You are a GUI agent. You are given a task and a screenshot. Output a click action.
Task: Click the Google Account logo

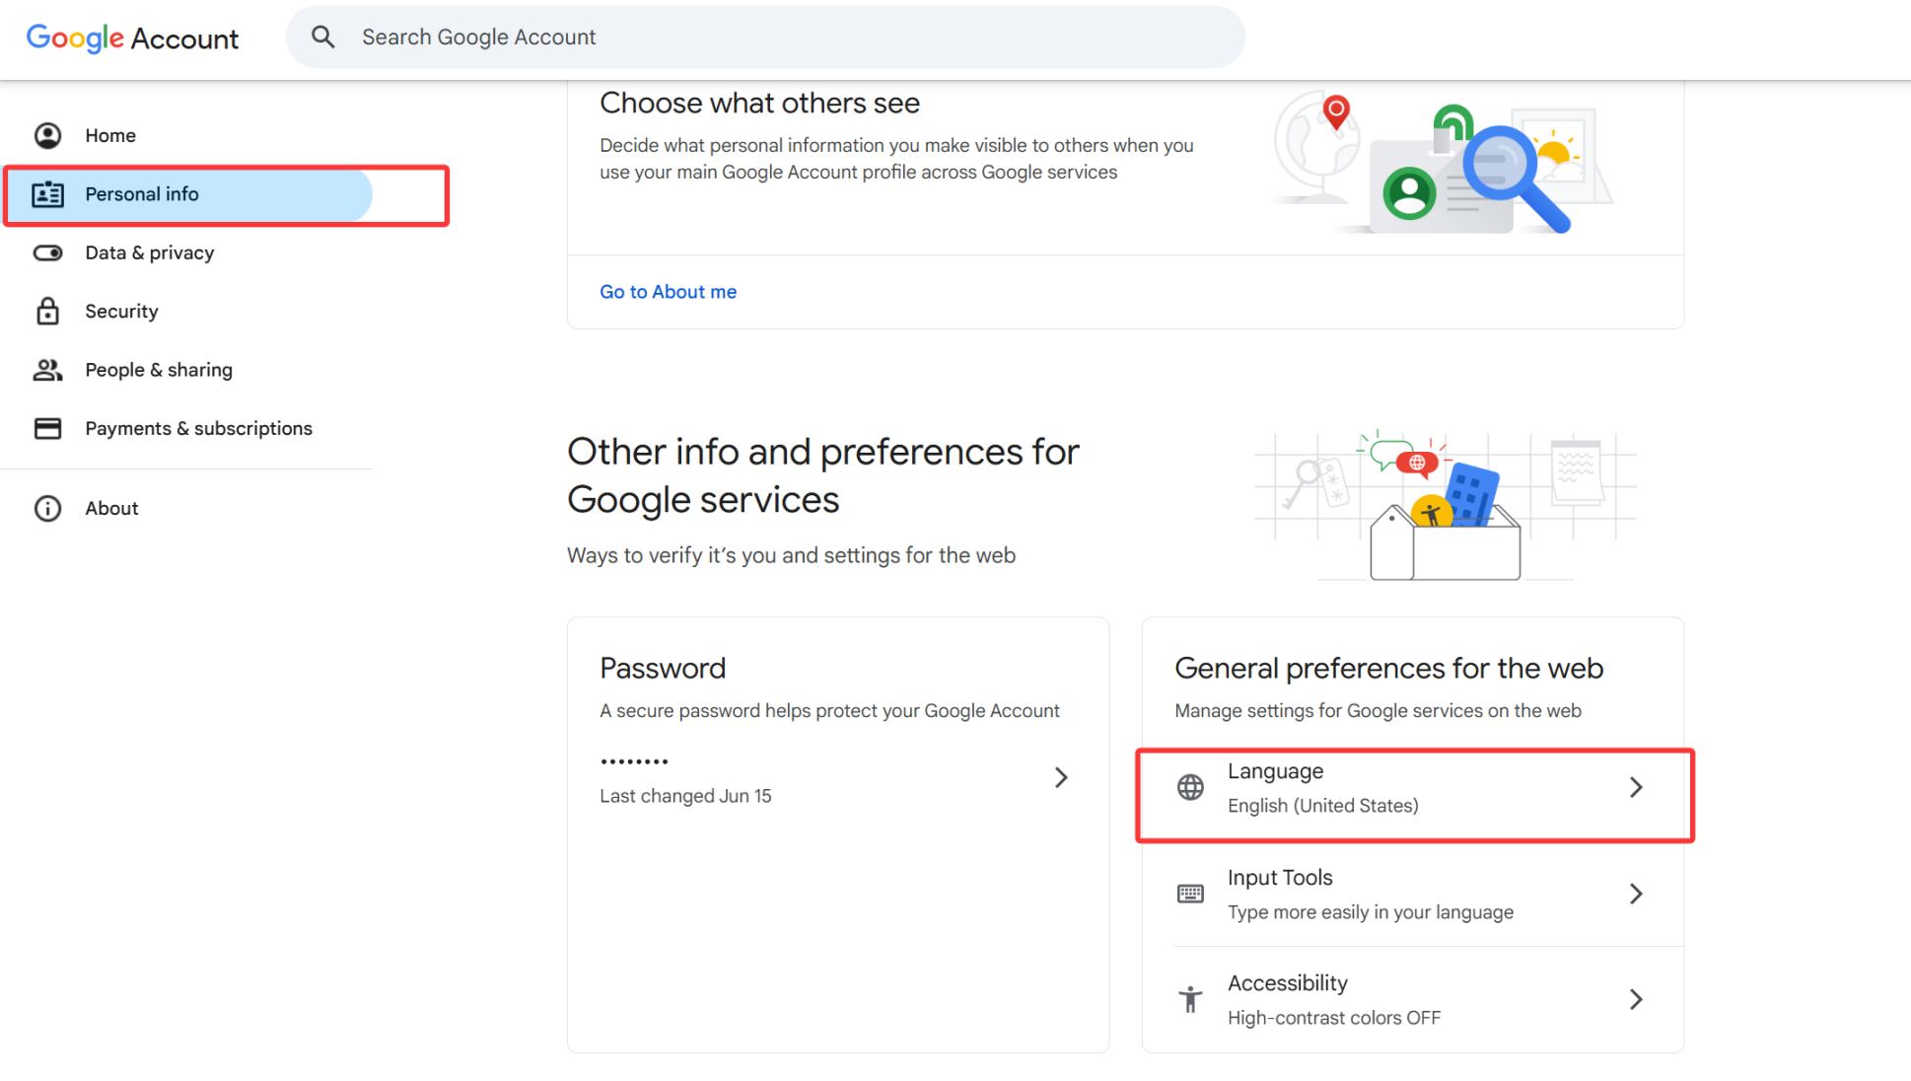[132, 37]
